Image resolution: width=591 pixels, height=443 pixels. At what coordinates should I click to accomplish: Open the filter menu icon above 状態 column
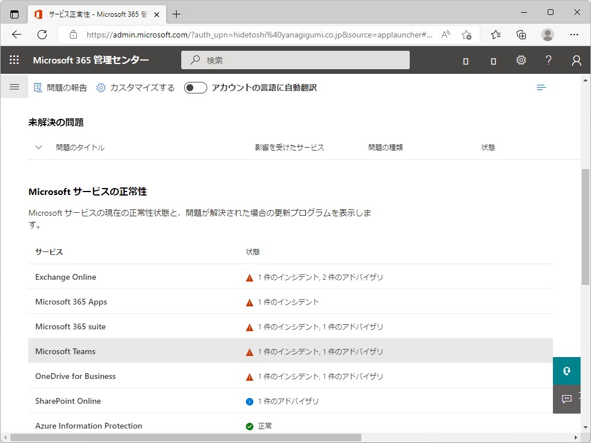point(541,87)
